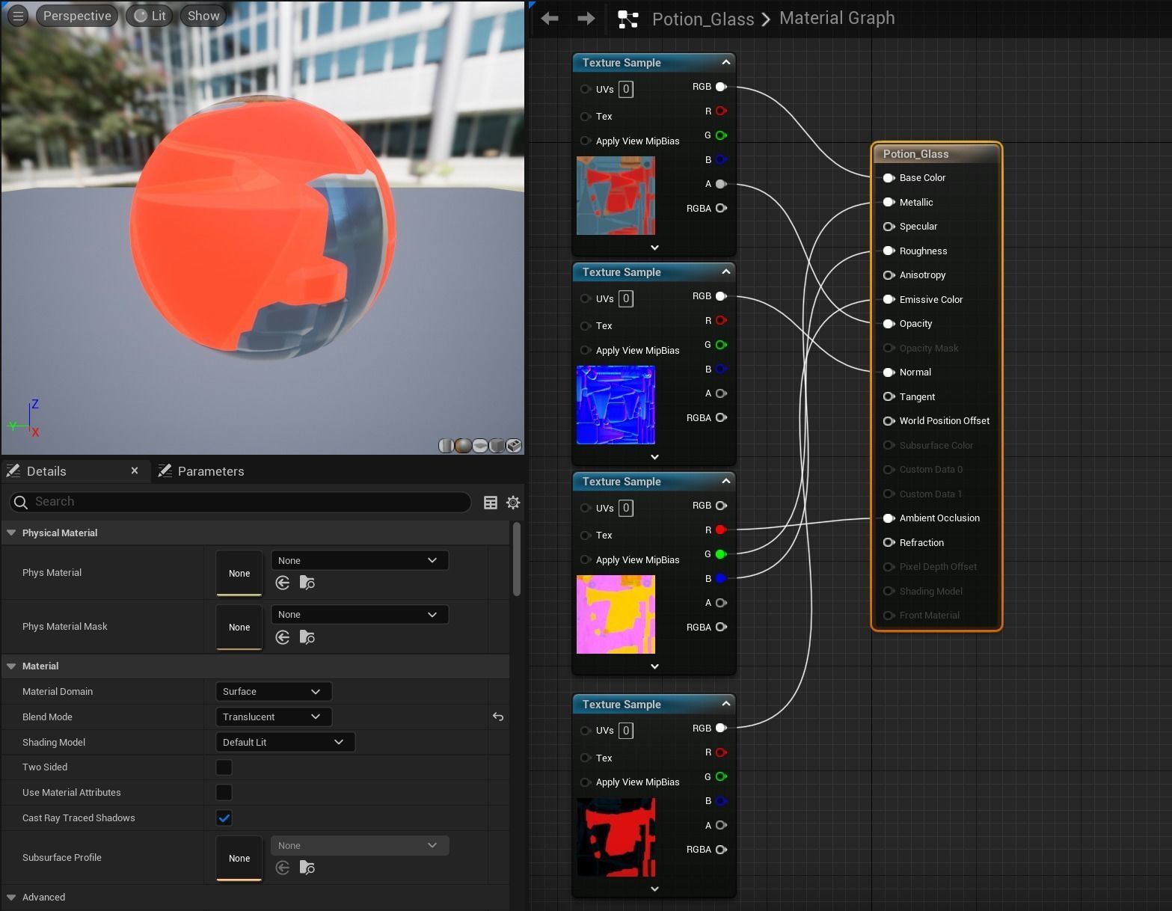The height and width of the screenshot is (911, 1172).
Task: Click the Refraction input pin
Action: [889, 542]
